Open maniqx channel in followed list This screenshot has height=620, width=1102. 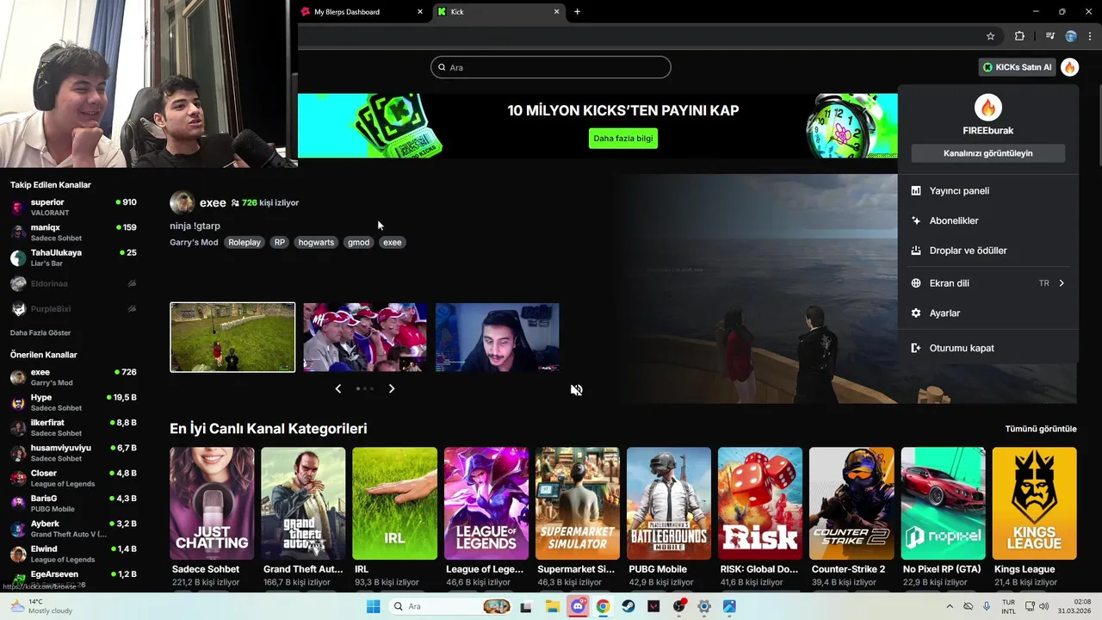coord(73,232)
